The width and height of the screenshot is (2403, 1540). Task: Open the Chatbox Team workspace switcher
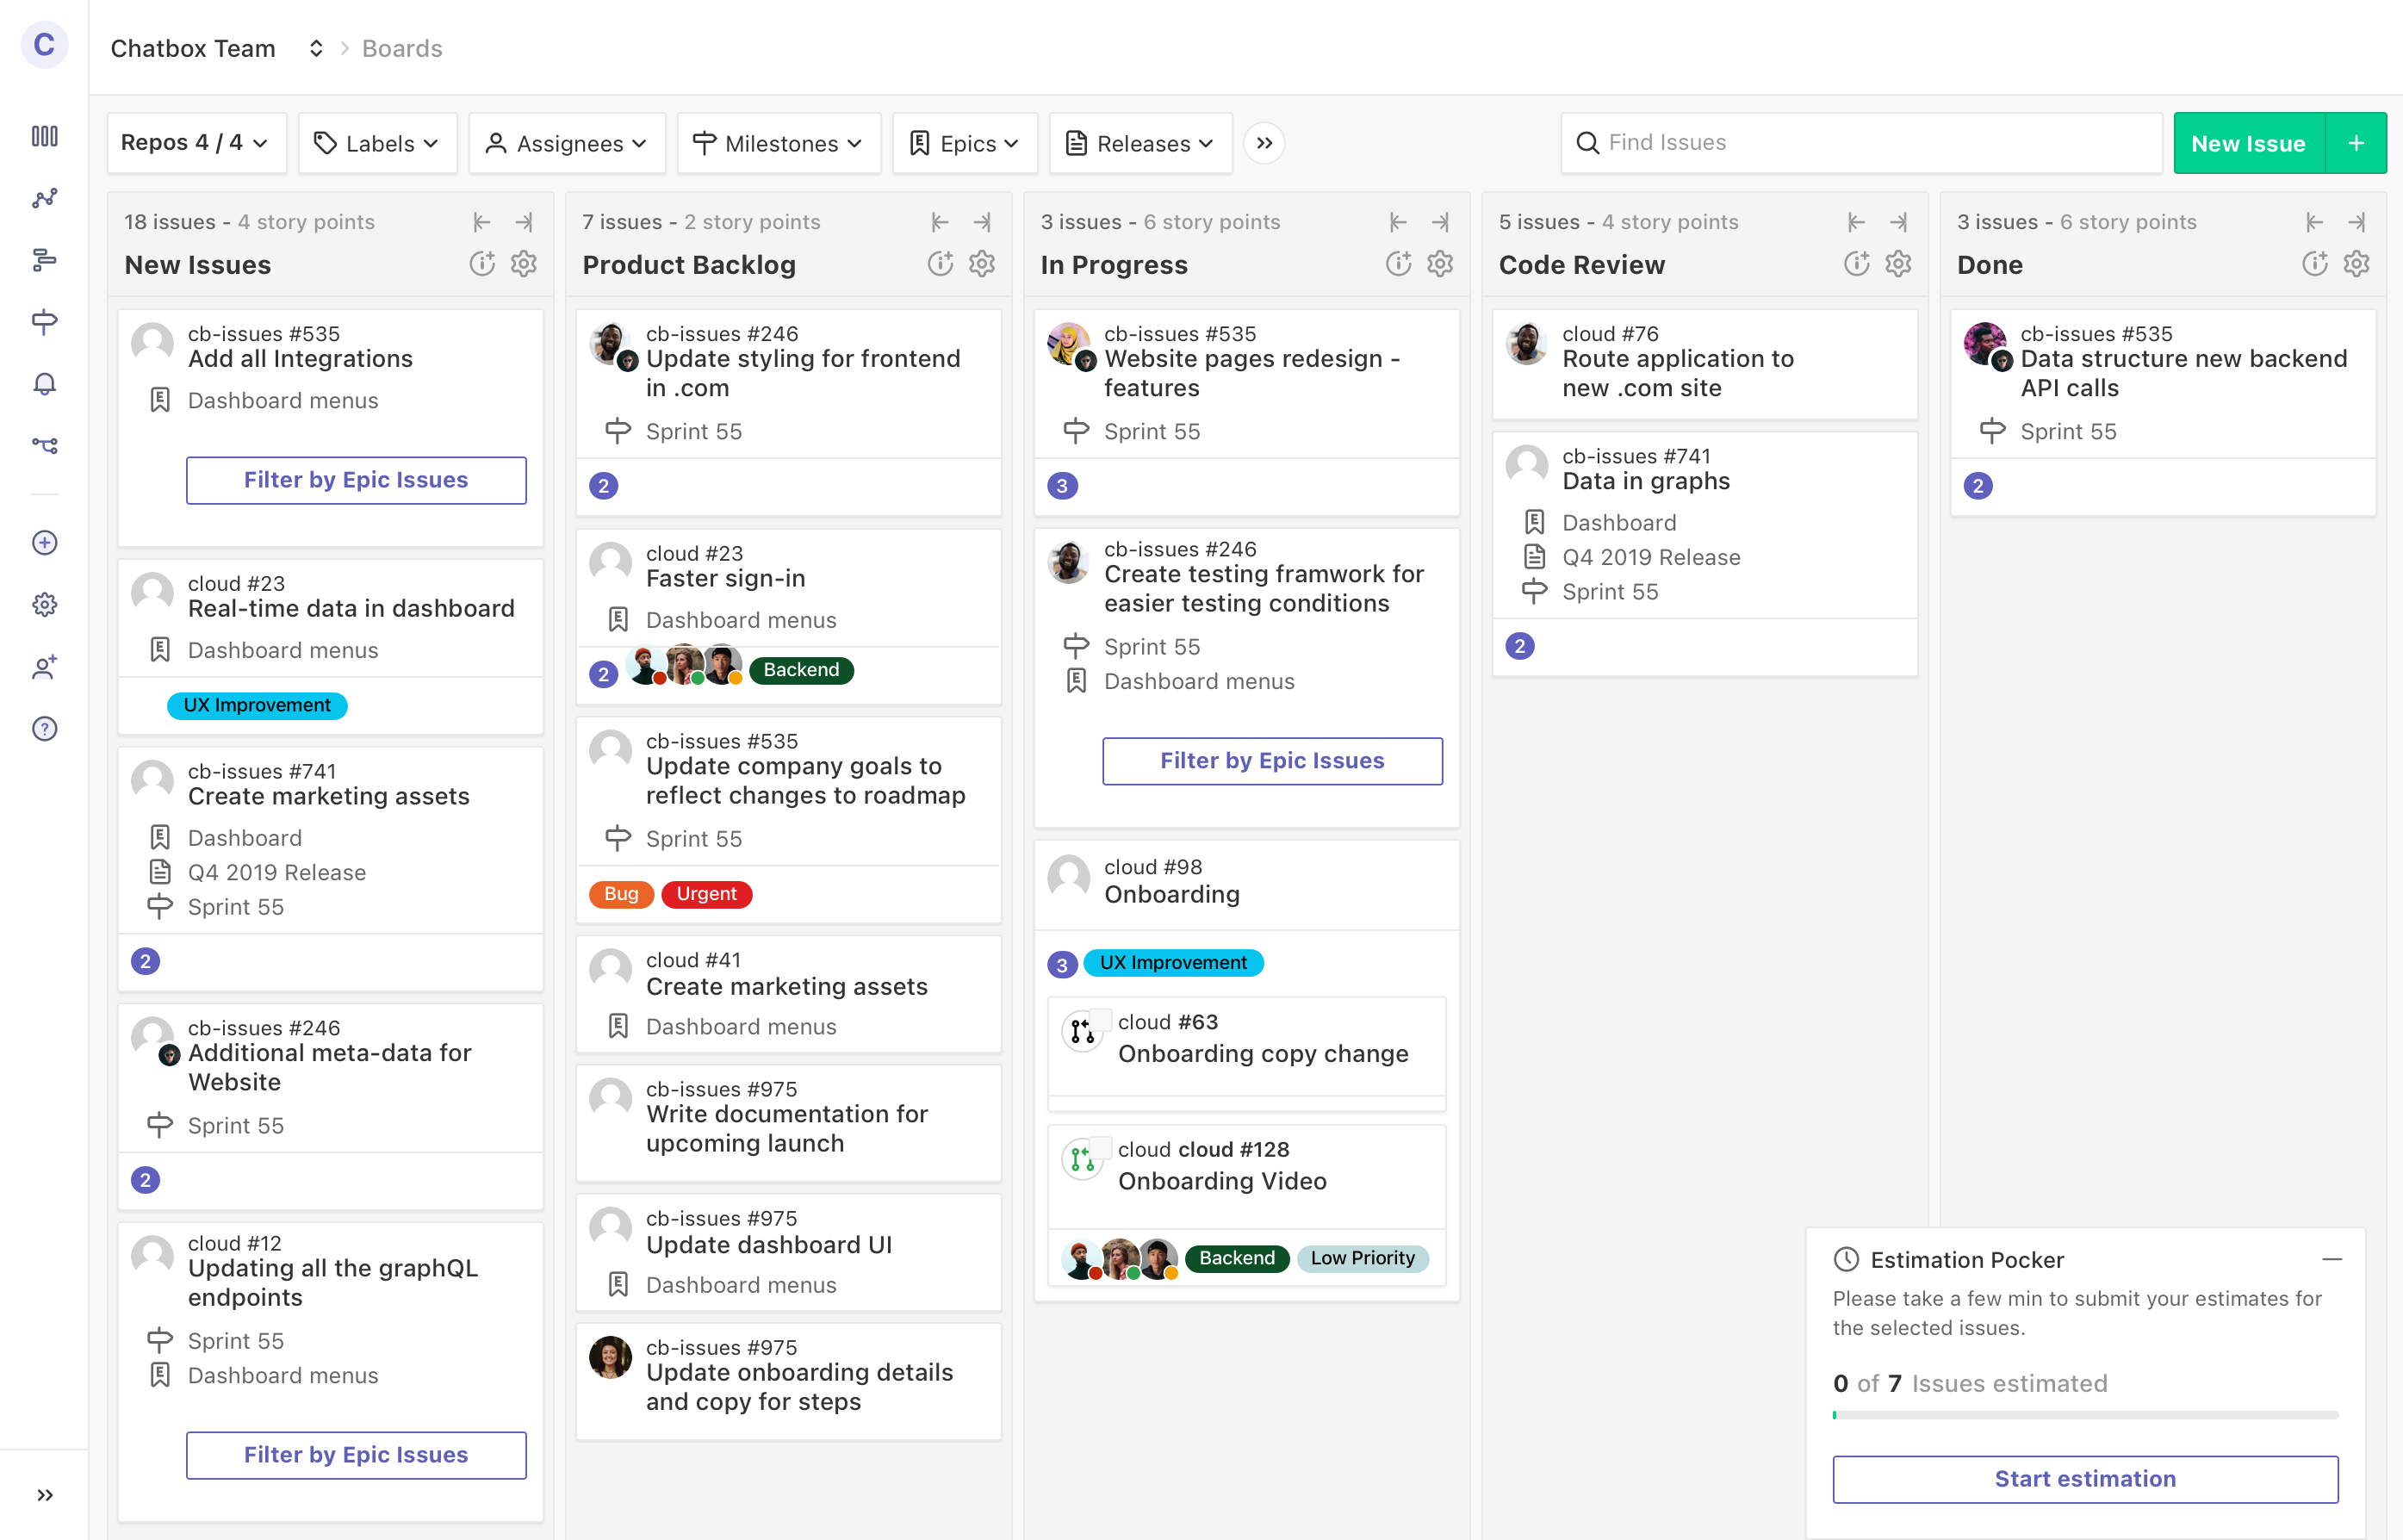(x=316, y=48)
